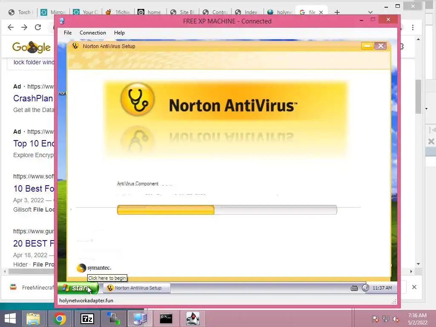The image size is (436, 327).
Task: Switch to the holyne browser tab
Action: coord(280,12)
